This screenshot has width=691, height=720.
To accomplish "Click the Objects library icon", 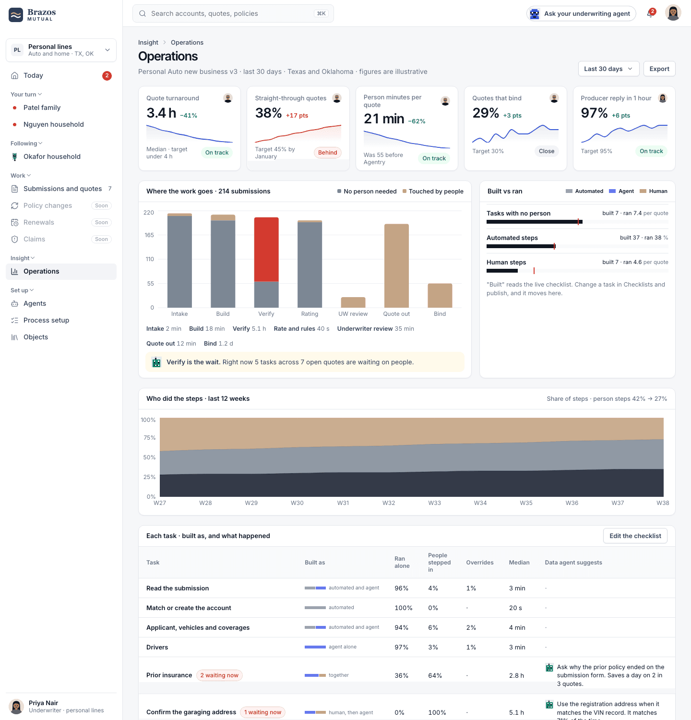I will 15,337.
